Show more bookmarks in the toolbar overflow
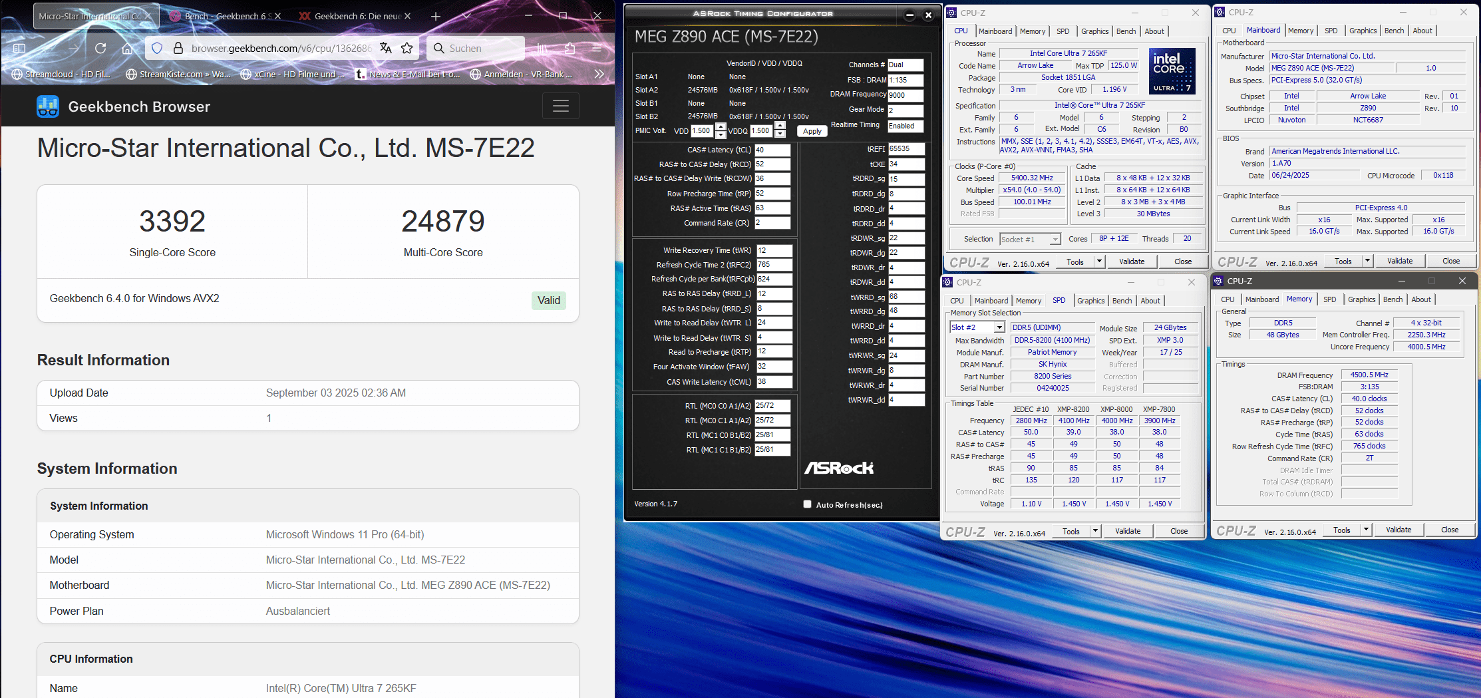1481x698 pixels. (x=599, y=74)
